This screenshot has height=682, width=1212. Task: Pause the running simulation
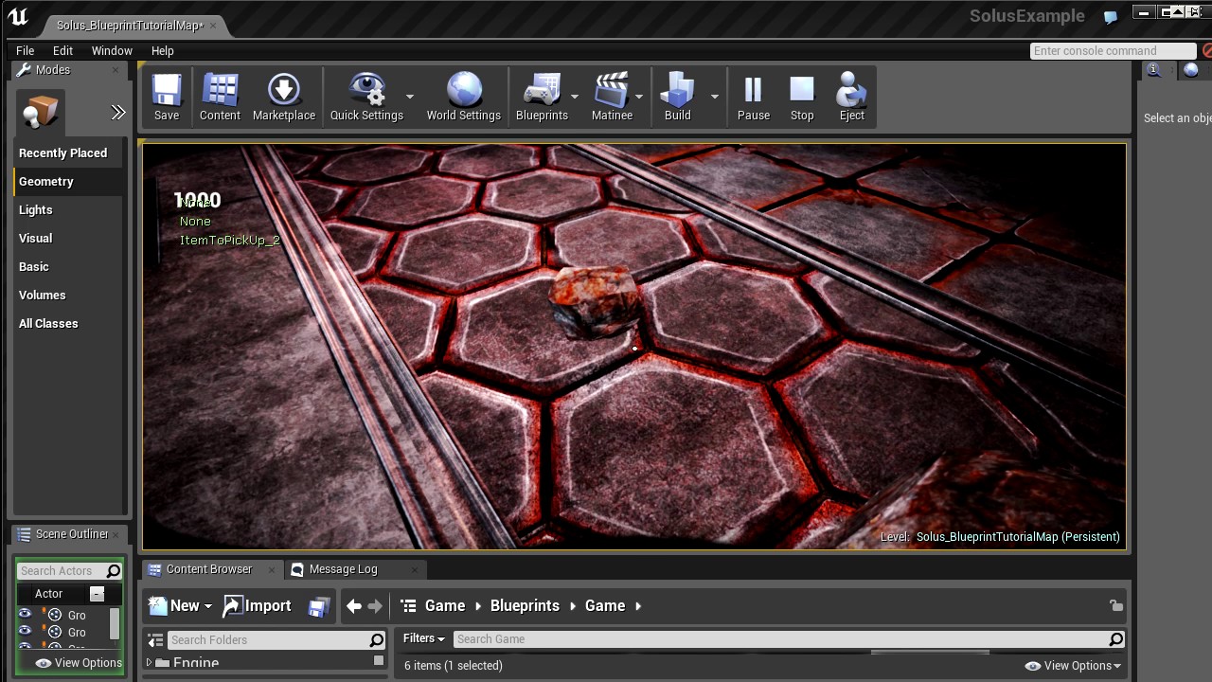(x=754, y=97)
